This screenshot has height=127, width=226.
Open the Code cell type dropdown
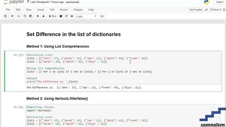pos(87,17)
